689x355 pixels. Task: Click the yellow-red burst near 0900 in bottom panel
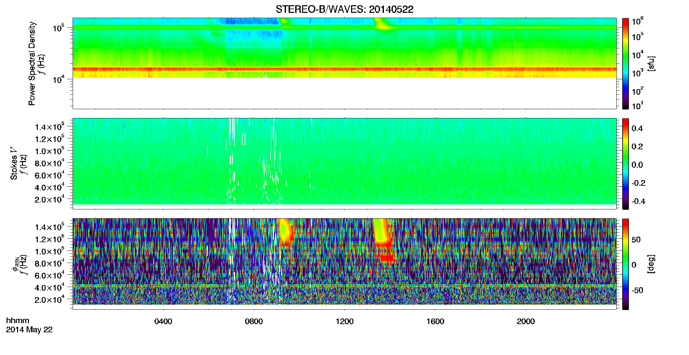(287, 232)
